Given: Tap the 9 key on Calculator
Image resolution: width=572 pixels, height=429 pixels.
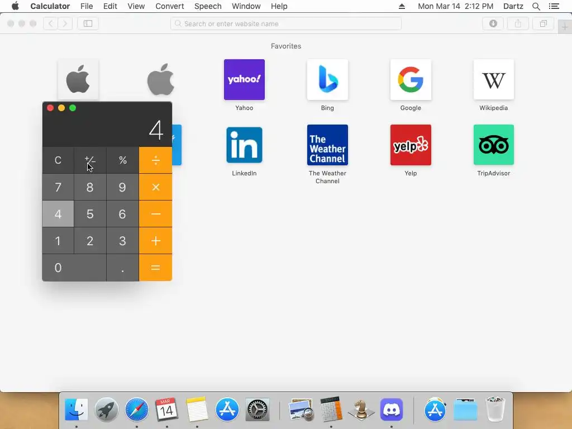Looking at the screenshot, I should (x=122, y=187).
